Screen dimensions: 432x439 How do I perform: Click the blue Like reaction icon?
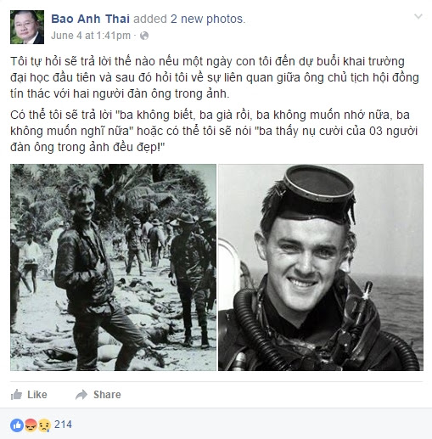tap(17, 425)
